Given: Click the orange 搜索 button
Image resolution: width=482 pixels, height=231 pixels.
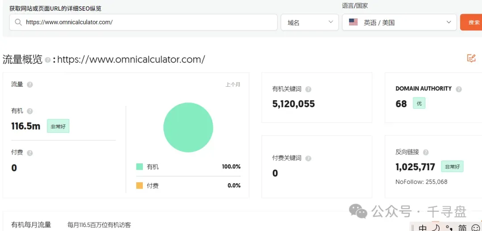Looking at the screenshot, I should (472, 22).
